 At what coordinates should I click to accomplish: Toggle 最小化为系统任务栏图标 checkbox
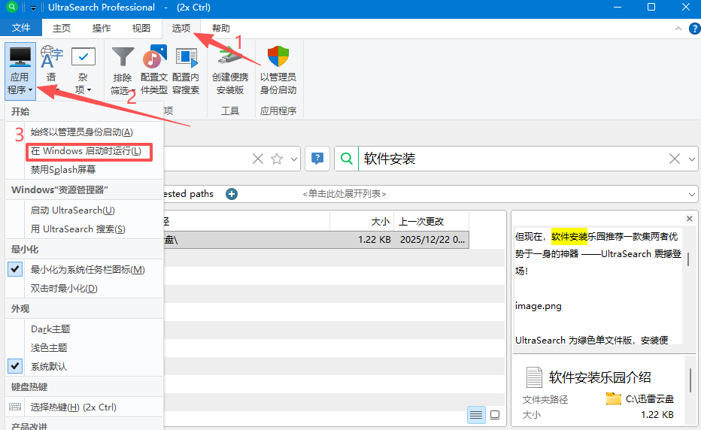pyautogui.click(x=16, y=269)
